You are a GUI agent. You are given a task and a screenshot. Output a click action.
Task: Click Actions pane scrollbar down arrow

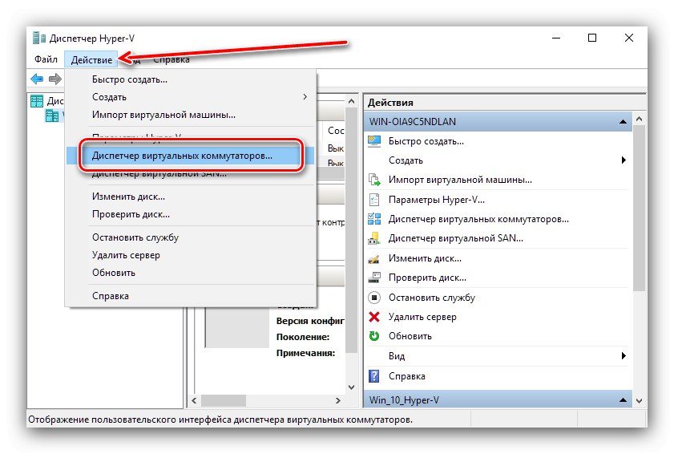[640, 400]
